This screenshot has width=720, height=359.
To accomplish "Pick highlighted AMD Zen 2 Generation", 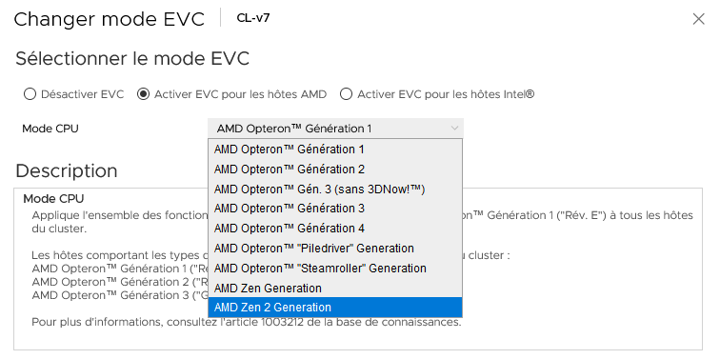I will pos(335,308).
